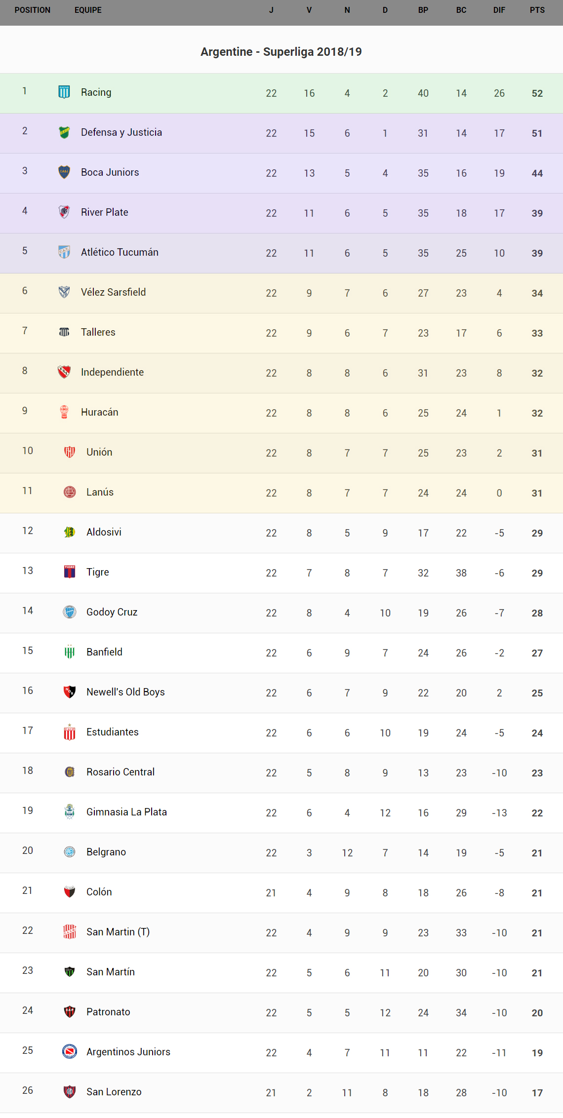Click the Boca Juniors crest icon
Image resolution: width=563 pixels, height=1118 pixels.
[x=64, y=172]
